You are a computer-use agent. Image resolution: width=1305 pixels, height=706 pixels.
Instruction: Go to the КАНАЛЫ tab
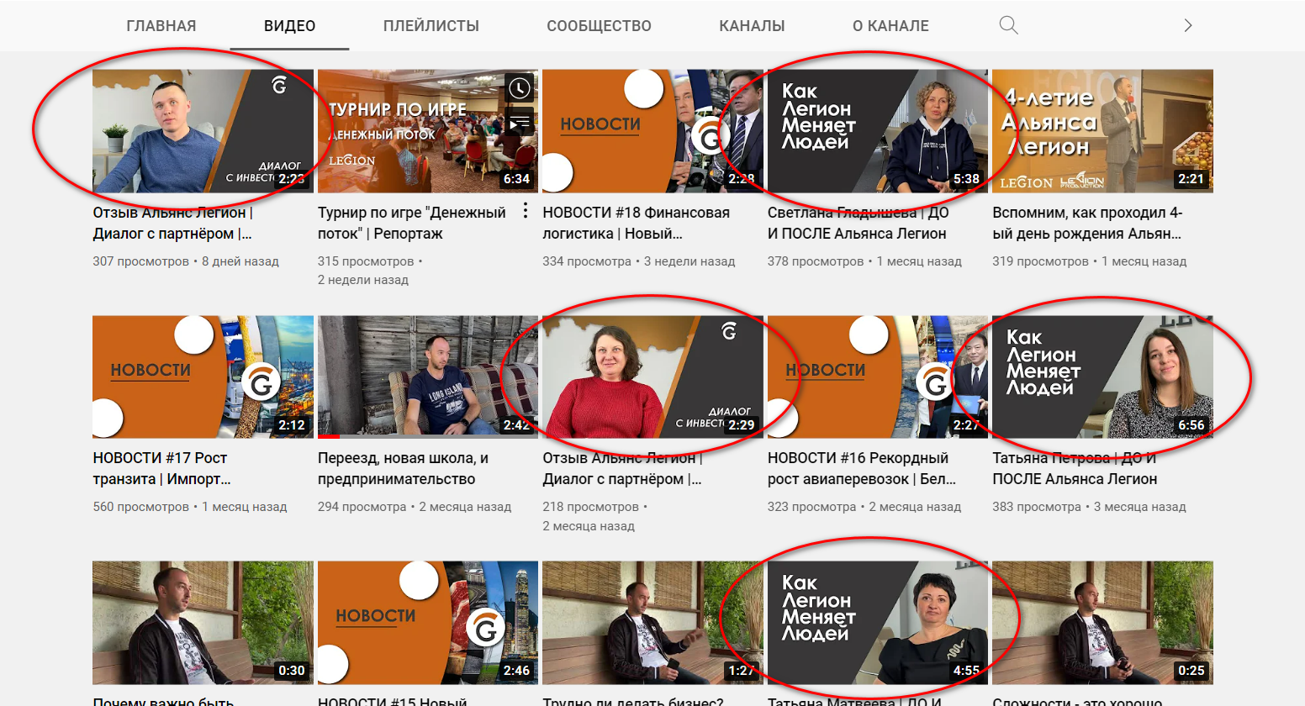tap(752, 26)
